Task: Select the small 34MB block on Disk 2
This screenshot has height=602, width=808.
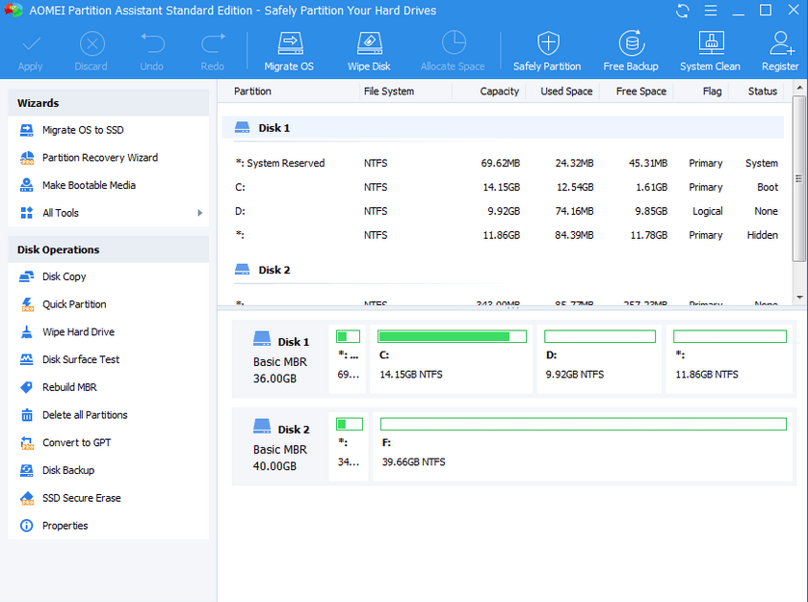Action: [349, 447]
